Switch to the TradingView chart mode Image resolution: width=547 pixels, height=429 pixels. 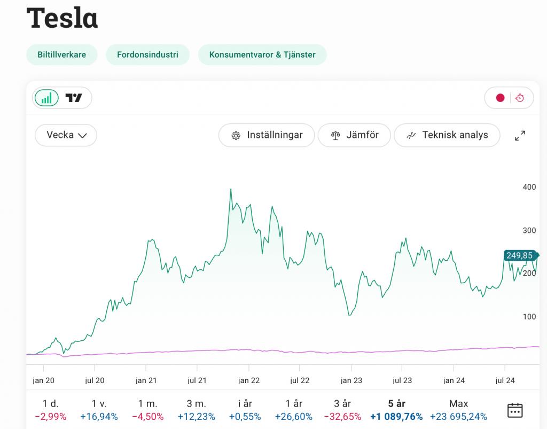coord(74,98)
